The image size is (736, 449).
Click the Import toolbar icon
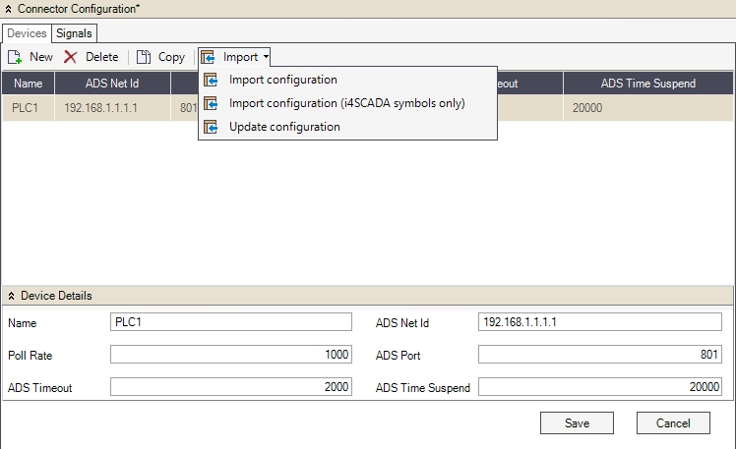(x=209, y=57)
